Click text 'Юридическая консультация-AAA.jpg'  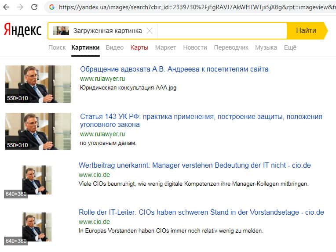[128, 88]
